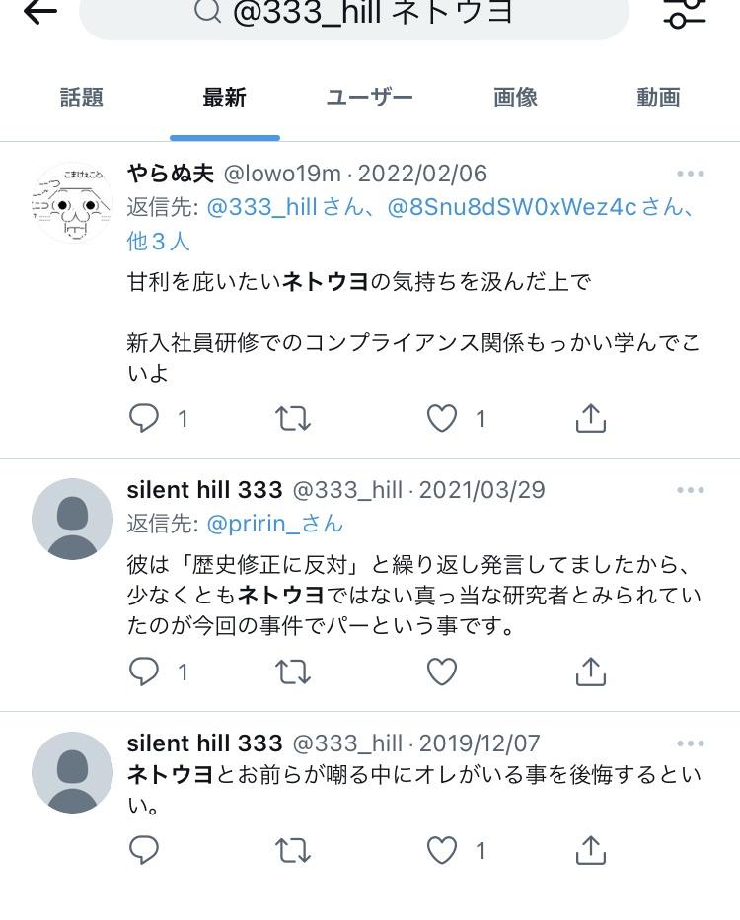Retweet the やらぬ夫 tweet
The height and width of the screenshot is (920, 740).
tap(292, 419)
